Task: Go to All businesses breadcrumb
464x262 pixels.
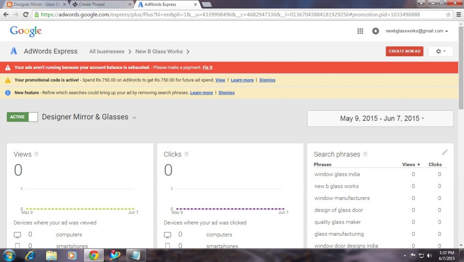Action: pyautogui.click(x=107, y=52)
